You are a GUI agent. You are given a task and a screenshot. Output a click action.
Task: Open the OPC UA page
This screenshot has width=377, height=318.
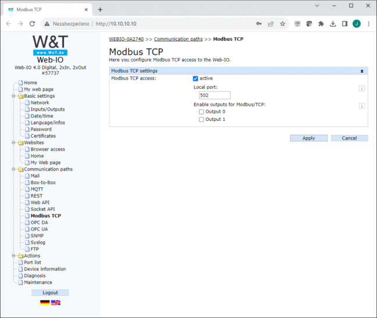(39, 229)
